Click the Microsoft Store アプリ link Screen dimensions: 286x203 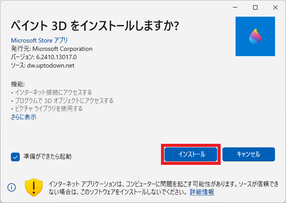[39, 40]
